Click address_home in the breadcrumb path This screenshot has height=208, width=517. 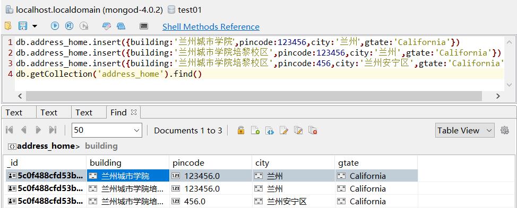pyautogui.click(x=46, y=146)
